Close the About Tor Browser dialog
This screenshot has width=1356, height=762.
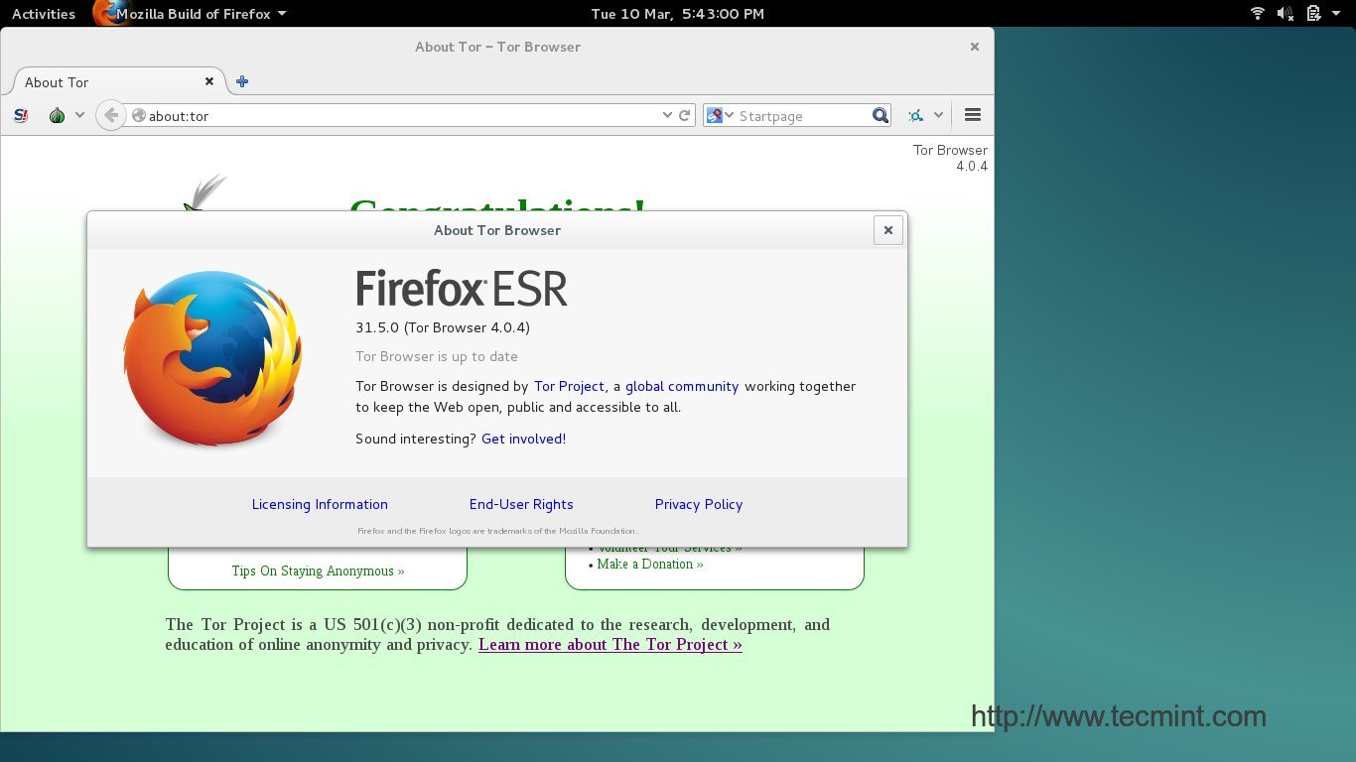pyautogui.click(x=888, y=230)
